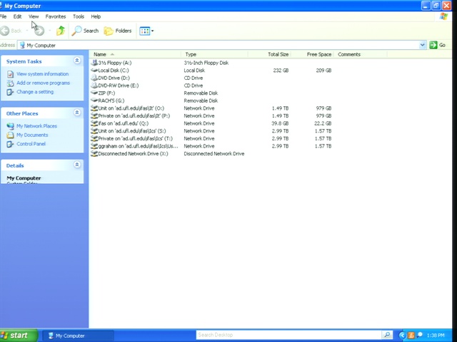The image size is (457, 342).
Task: Select the Private network drive (P:) icon
Action: (x=94, y=115)
